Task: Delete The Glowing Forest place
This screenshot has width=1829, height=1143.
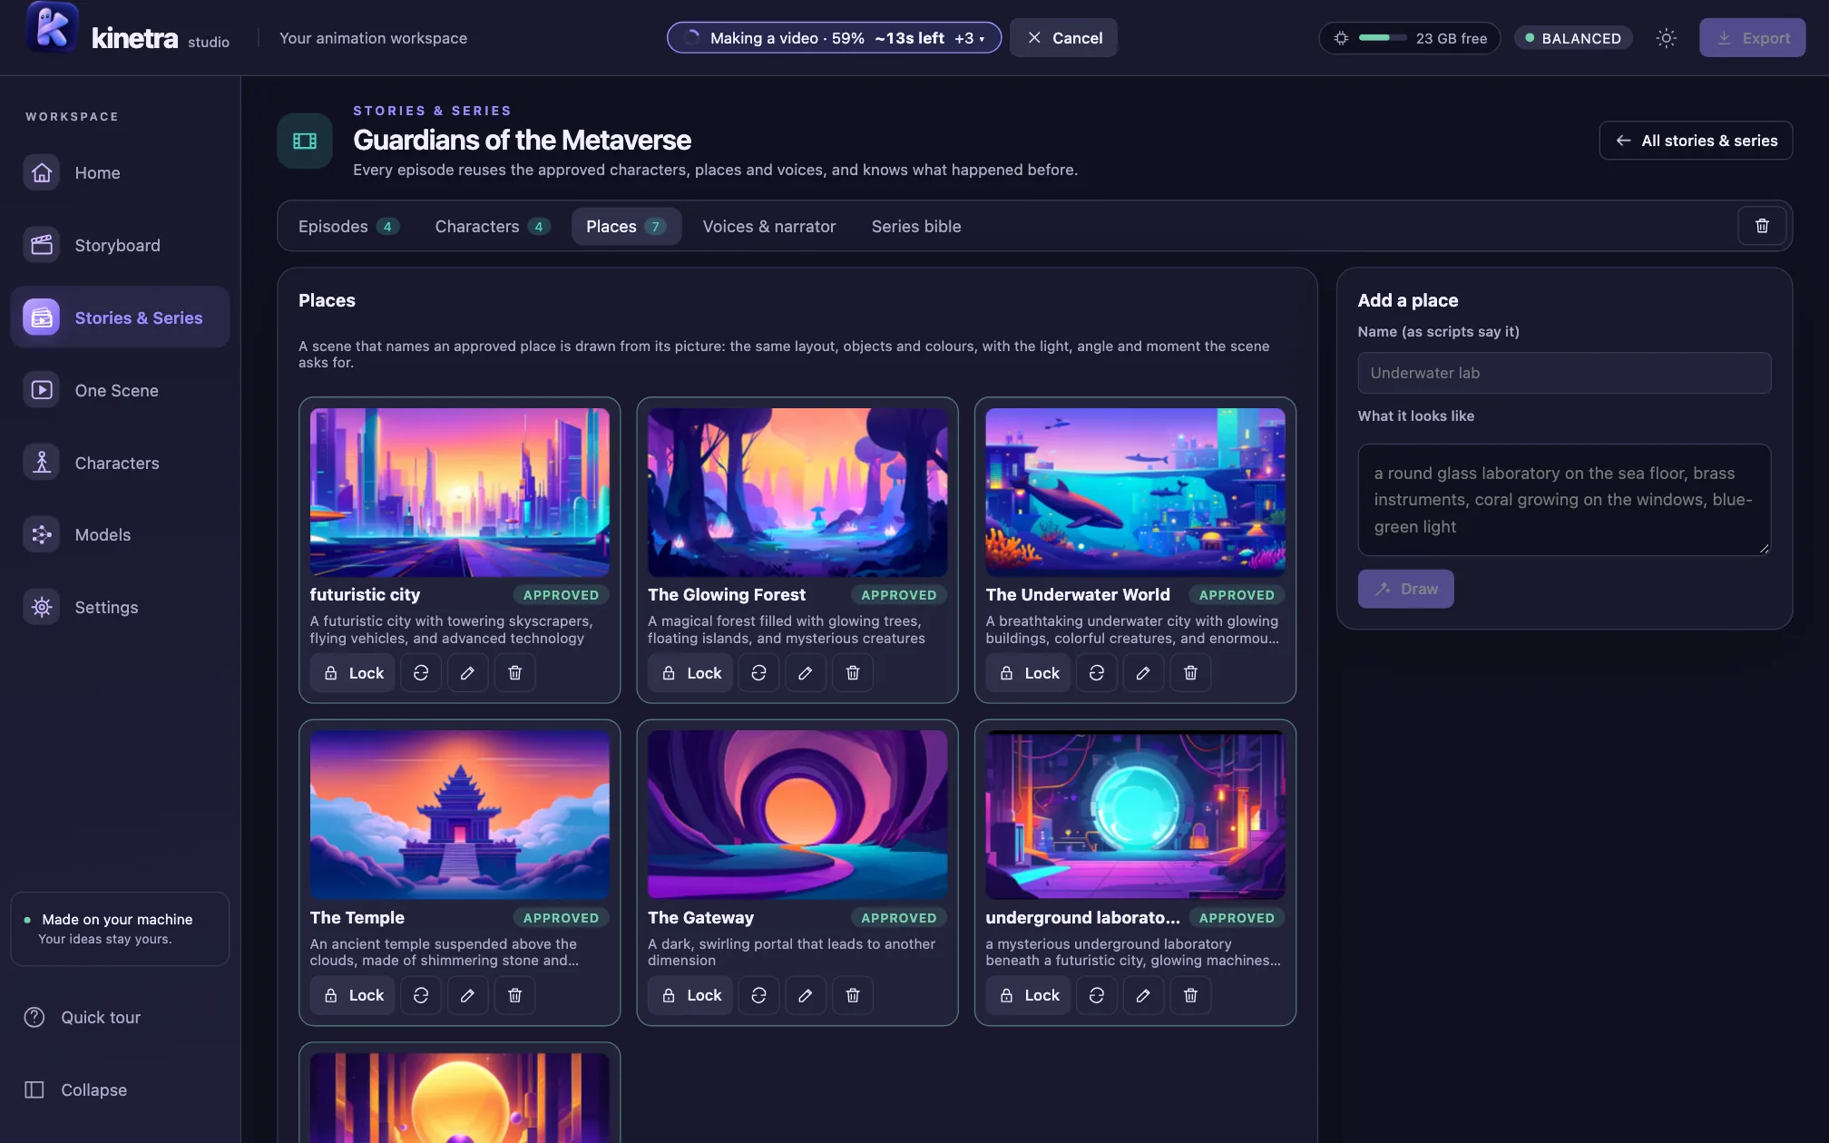Action: (x=853, y=673)
